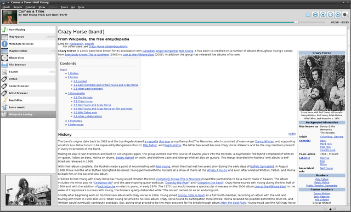
Task: Open the 'Bobby Notkoff' link
Action: point(125,158)
